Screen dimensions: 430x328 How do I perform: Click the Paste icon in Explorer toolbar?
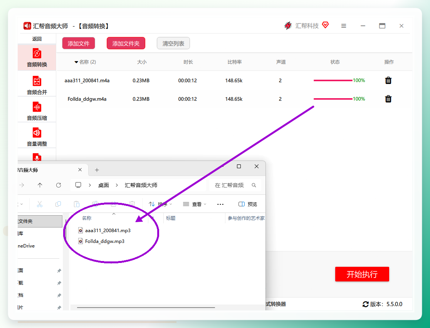coord(77,204)
